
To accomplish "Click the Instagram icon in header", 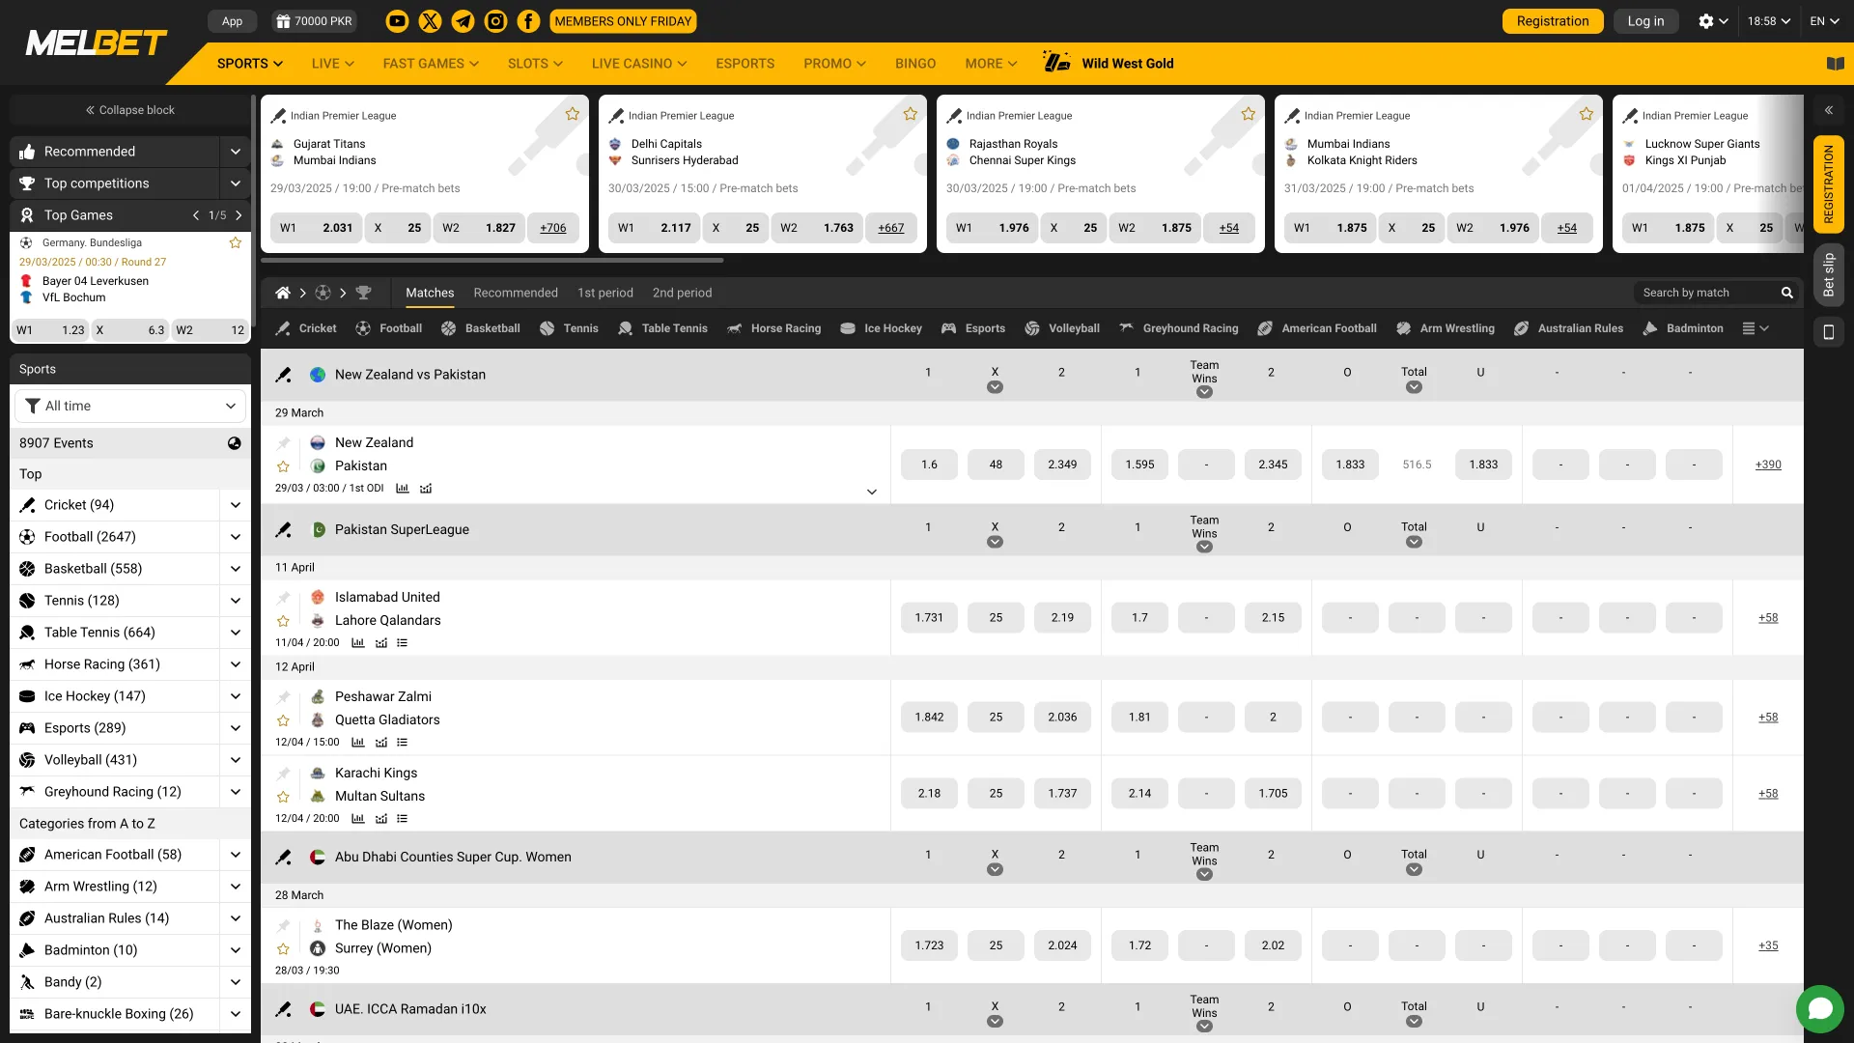I will (495, 21).
